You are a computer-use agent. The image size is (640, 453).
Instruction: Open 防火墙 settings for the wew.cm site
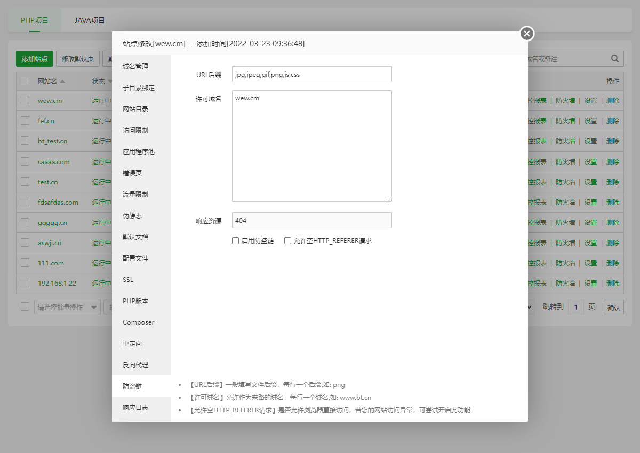(x=565, y=101)
